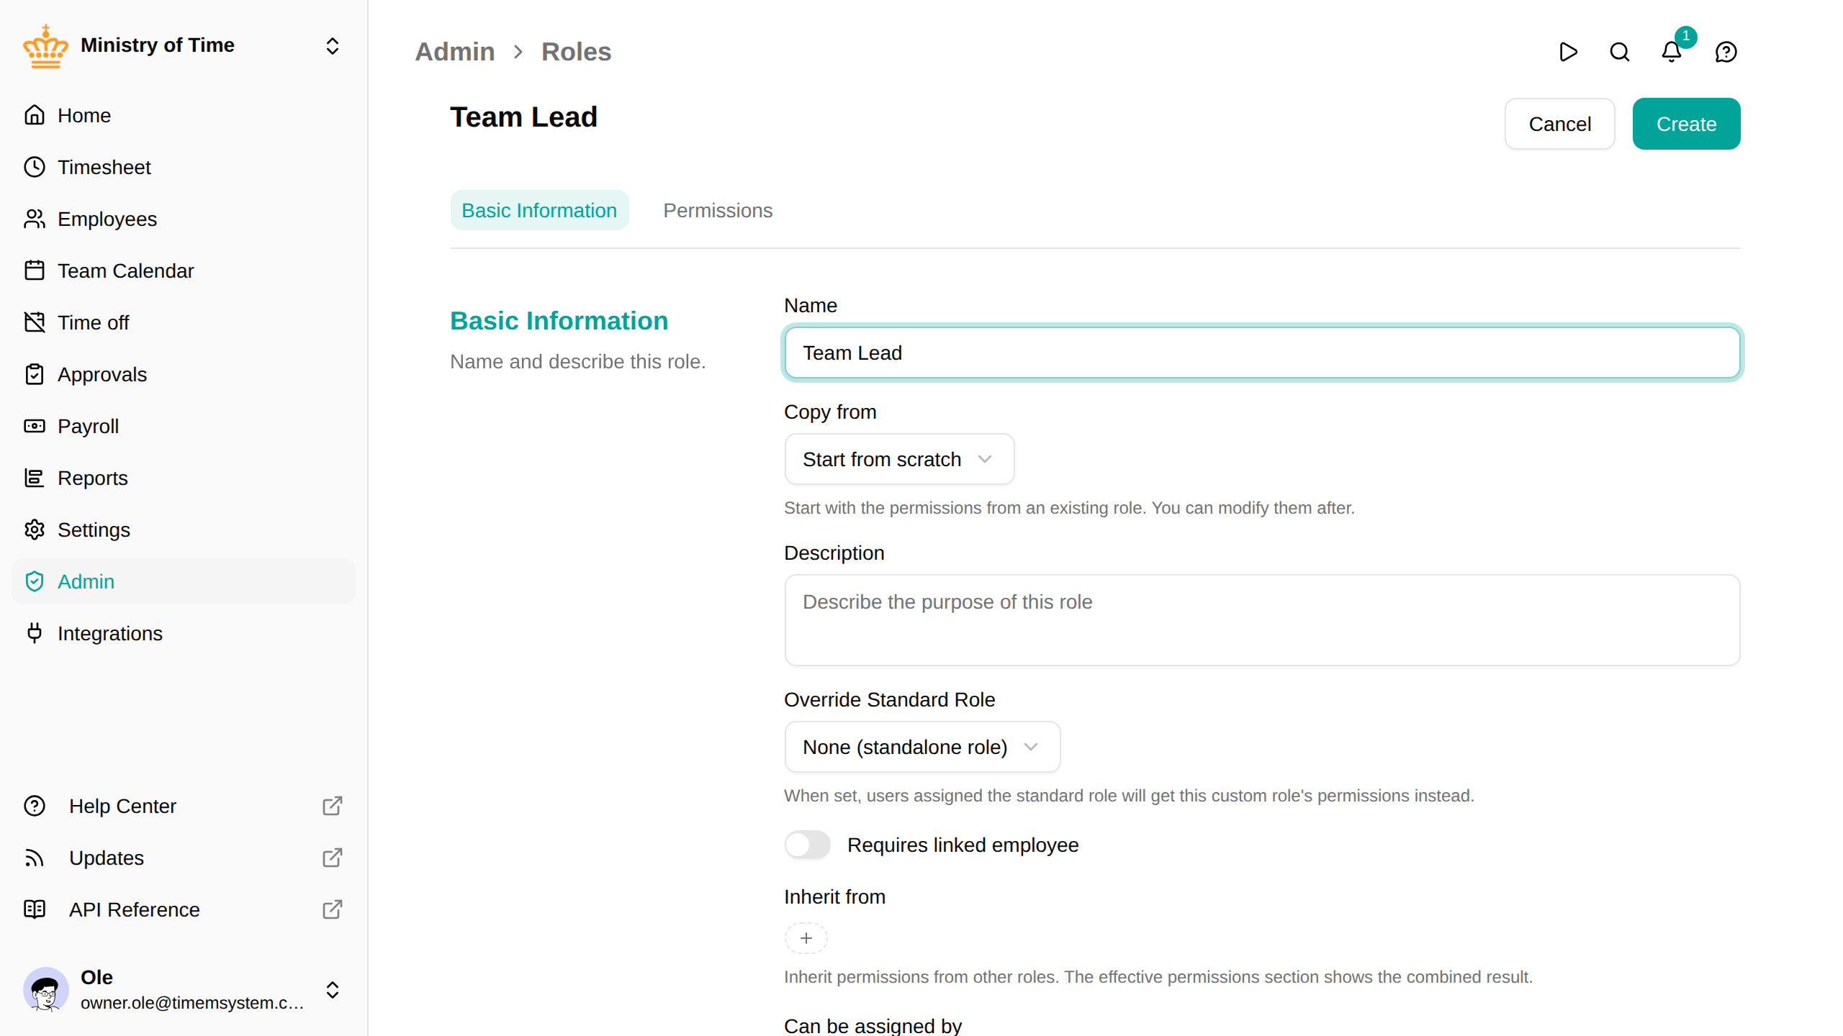
Task: Click the help chat bubble icon
Action: [x=1726, y=52]
